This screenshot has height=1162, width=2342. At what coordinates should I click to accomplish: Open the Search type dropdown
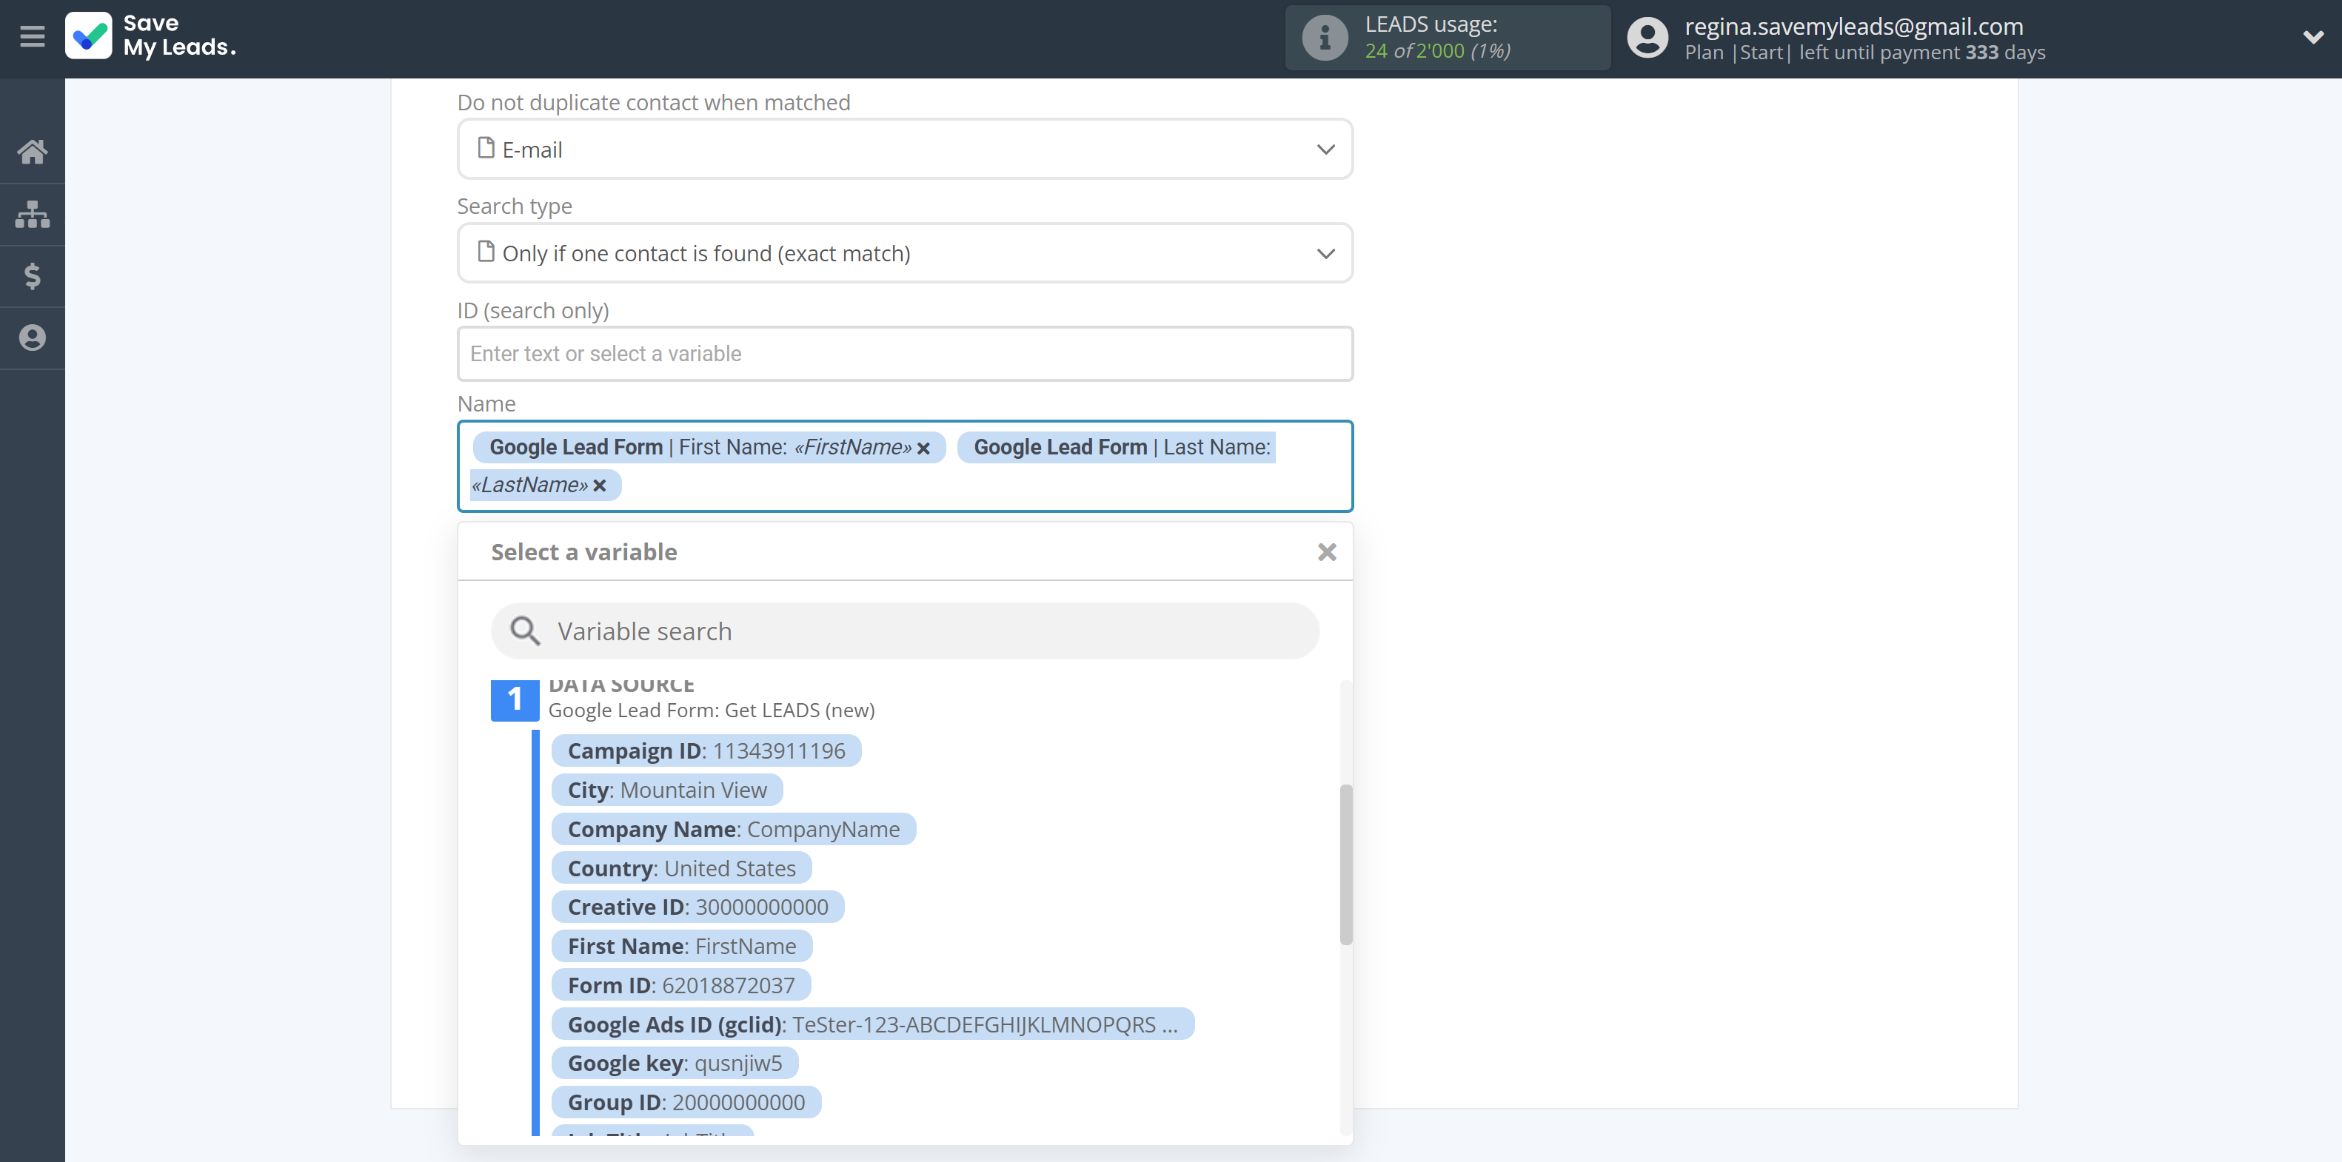(x=905, y=252)
